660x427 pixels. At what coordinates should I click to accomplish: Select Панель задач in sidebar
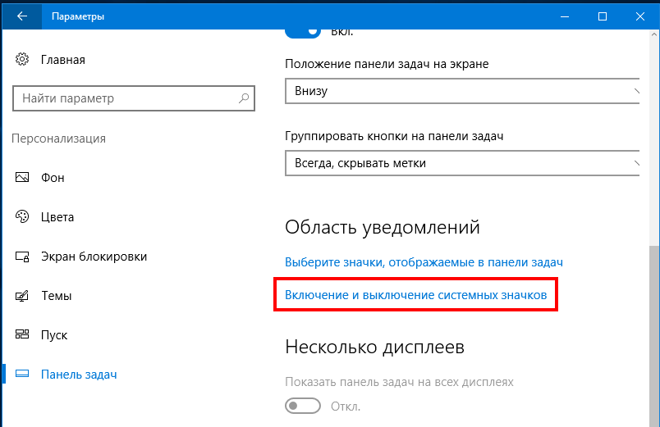(79, 374)
